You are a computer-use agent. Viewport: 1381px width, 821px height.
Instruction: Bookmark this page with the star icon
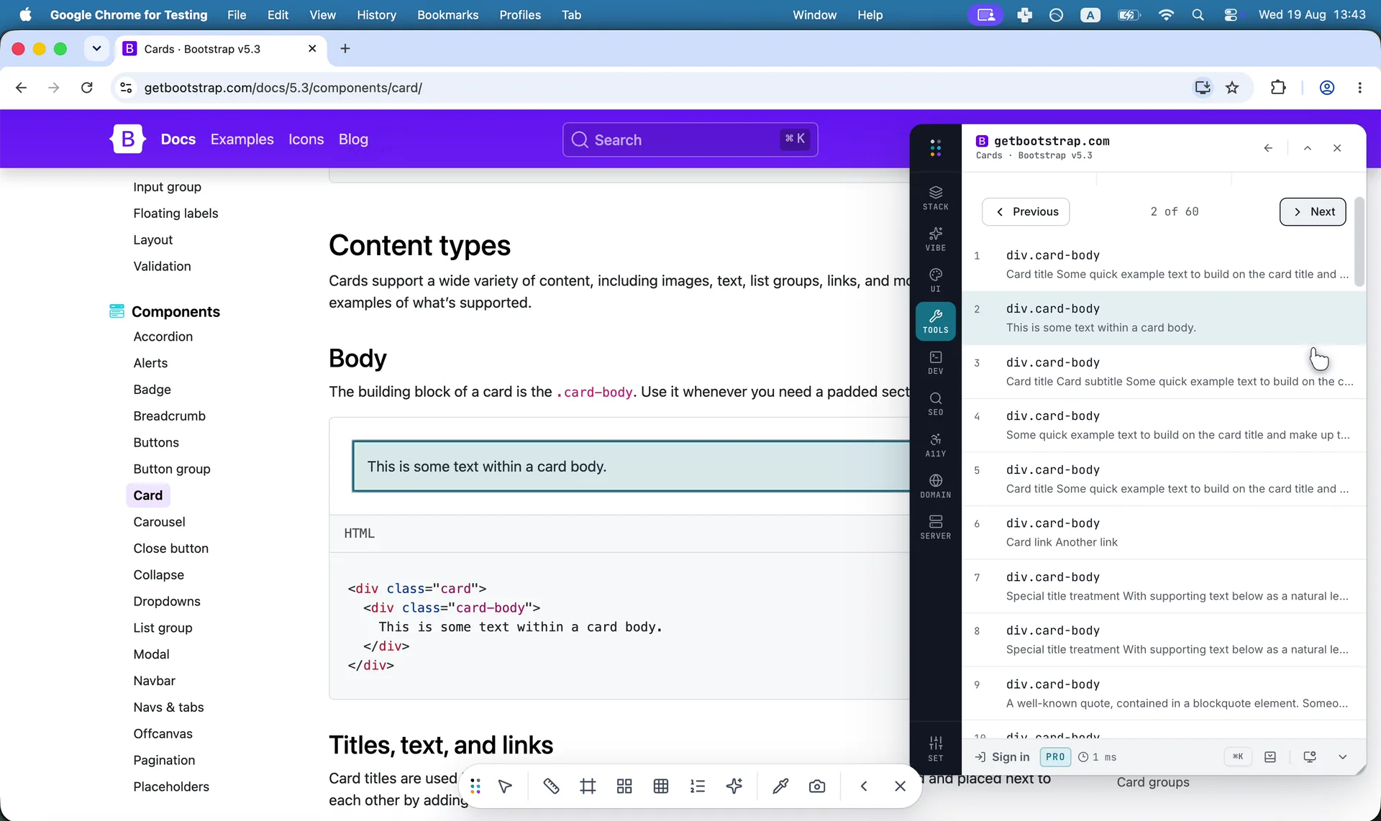[x=1232, y=88]
